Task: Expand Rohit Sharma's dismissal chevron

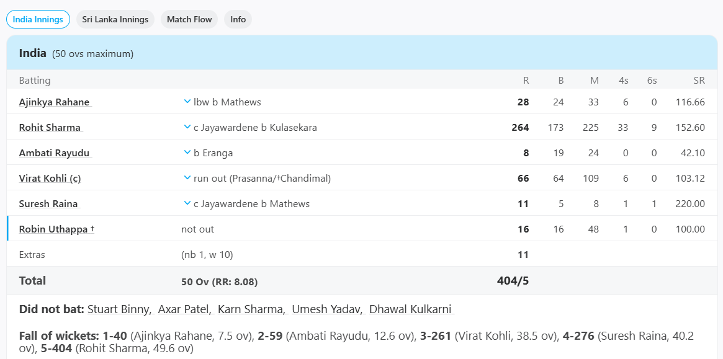Action: [186, 127]
